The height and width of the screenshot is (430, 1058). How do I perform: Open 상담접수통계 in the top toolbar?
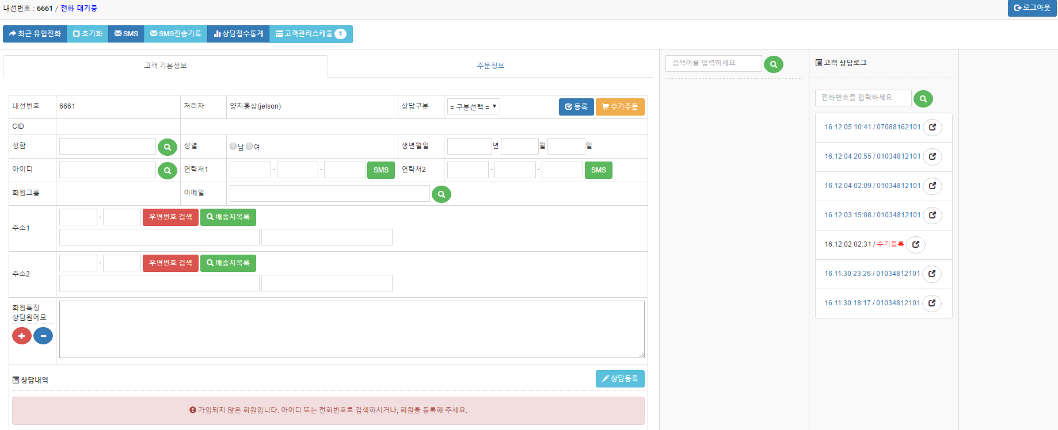(238, 34)
